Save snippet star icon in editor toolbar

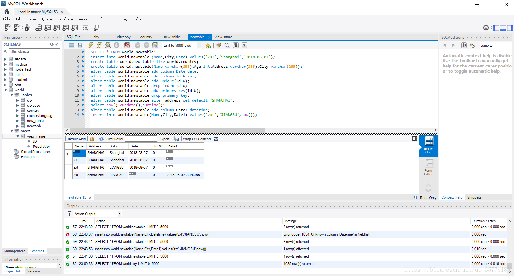[x=208, y=45]
